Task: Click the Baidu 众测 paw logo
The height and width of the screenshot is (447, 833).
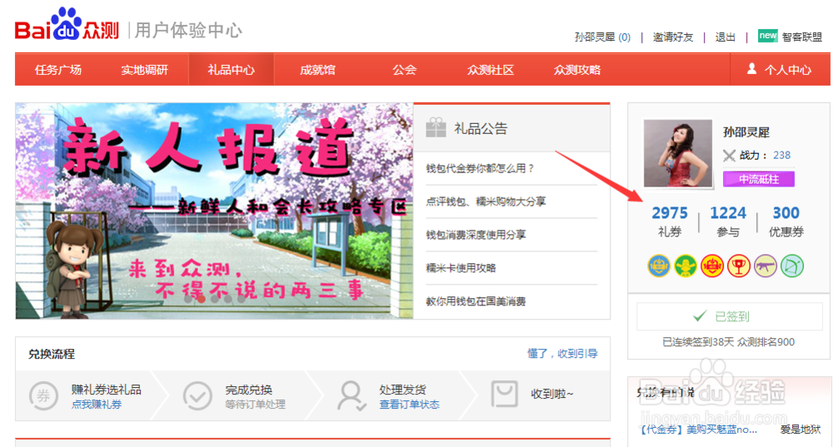Action: [x=67, y=24]
